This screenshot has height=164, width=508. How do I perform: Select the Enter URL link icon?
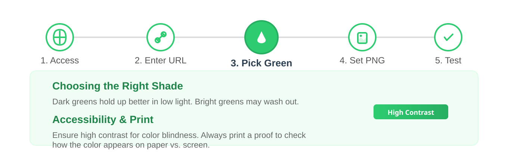[x=161, y=37]
